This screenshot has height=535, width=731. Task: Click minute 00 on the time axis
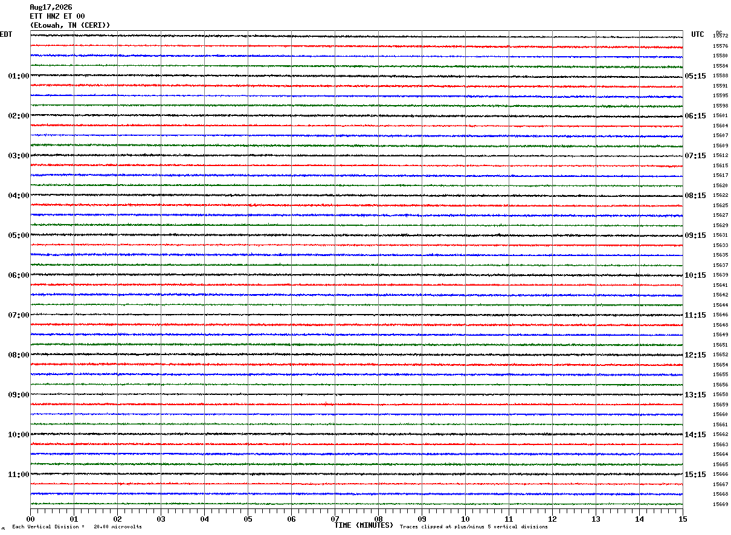(x=30, y=519)
